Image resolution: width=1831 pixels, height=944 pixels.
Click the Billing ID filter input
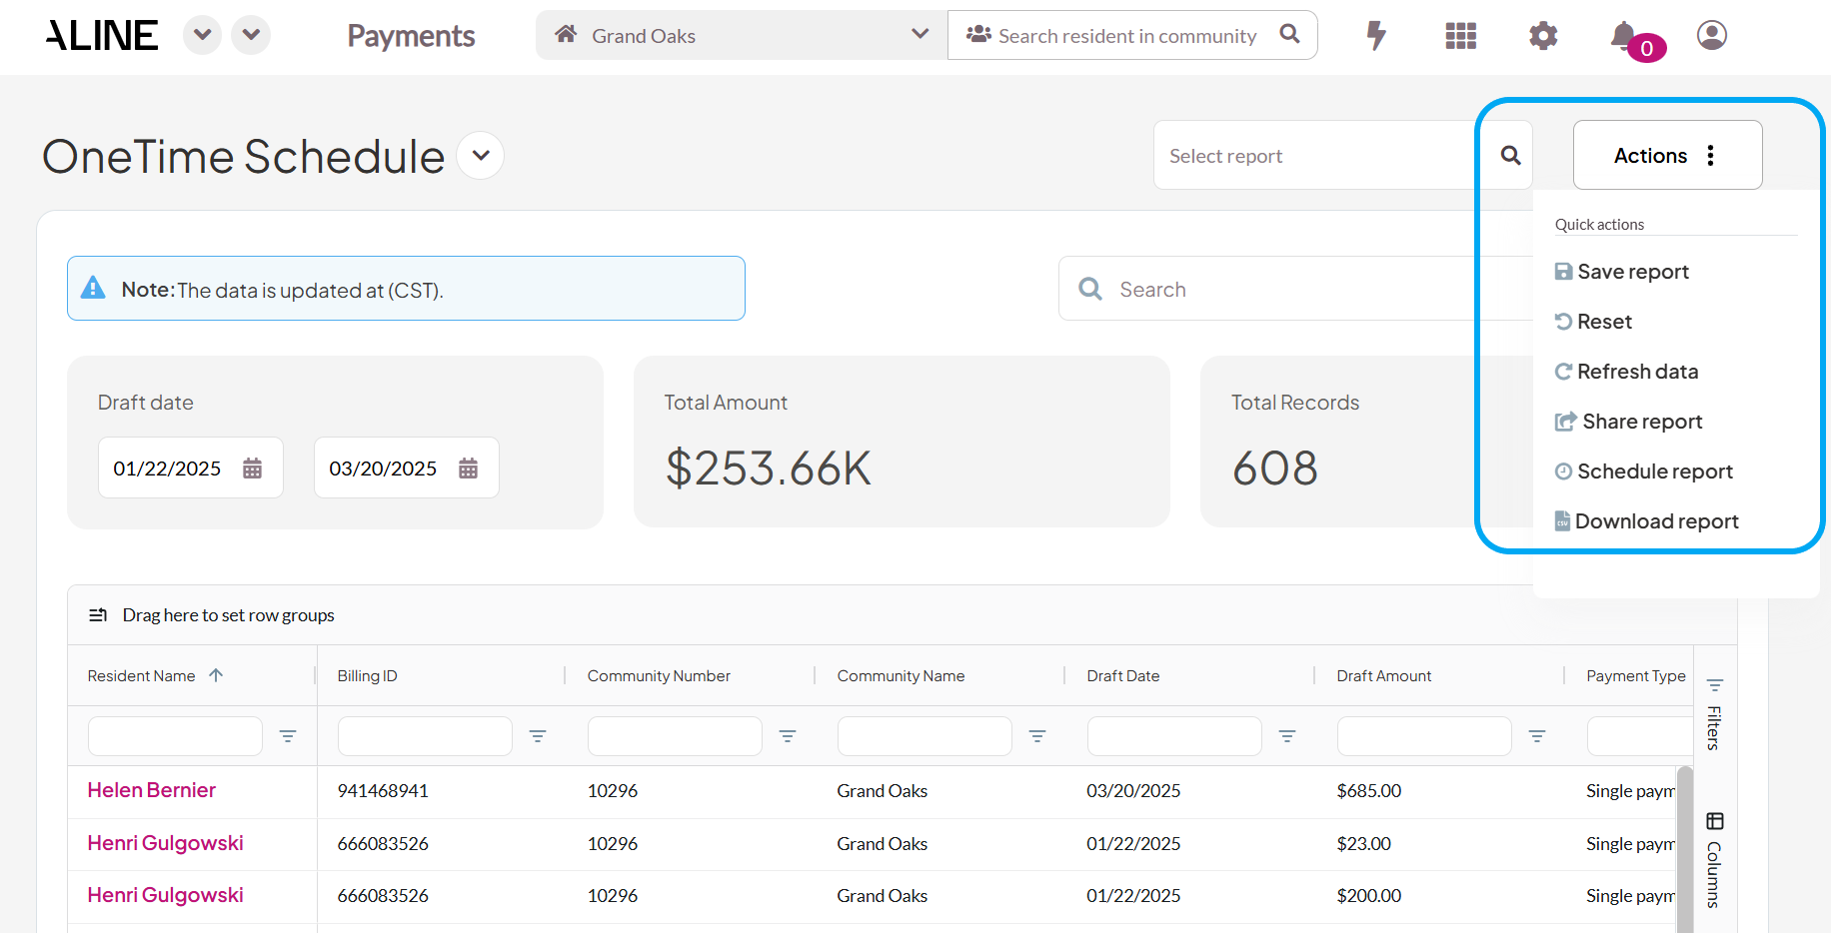[x=425, y=736]
